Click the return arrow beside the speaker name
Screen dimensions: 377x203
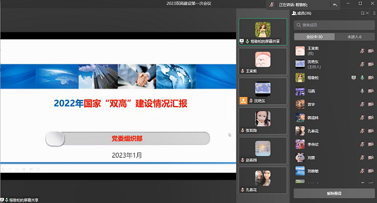coord(335,4)
